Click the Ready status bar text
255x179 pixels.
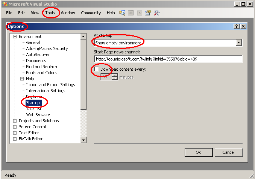(x=11, y=175)
